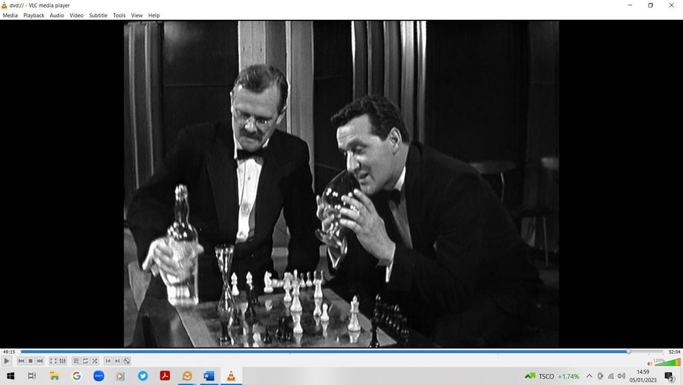
Task: Open the Video menu
Action: (x=76, y=15)
